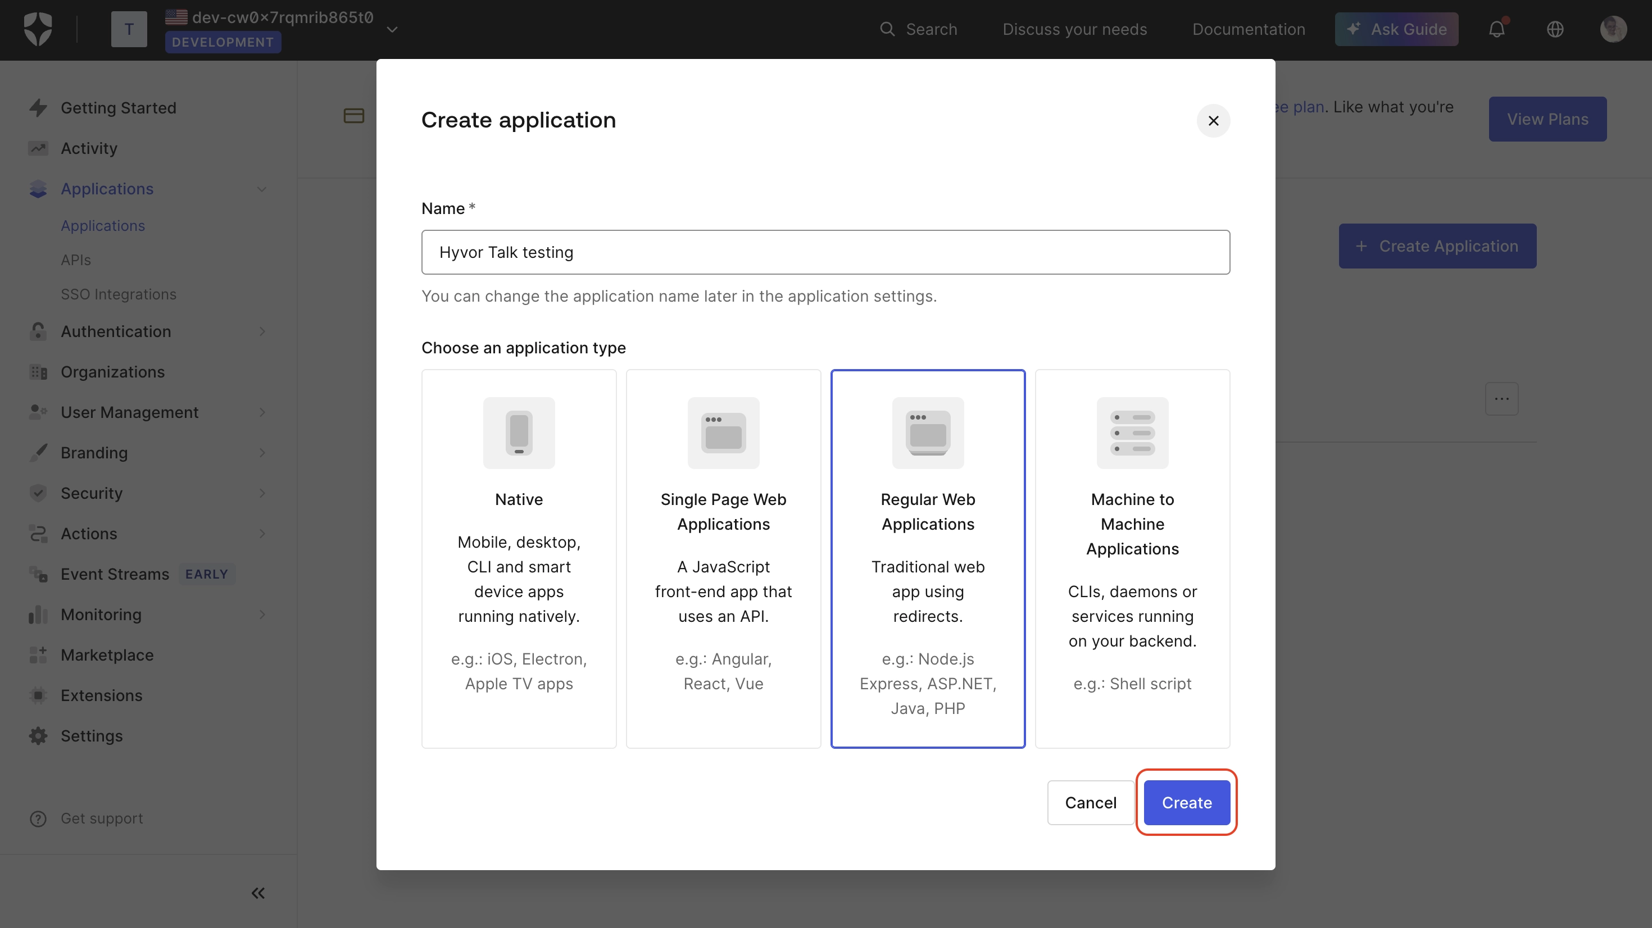1652x928 pixels.
Task: Click the Organizations building icon
Action: pos(38,372)
